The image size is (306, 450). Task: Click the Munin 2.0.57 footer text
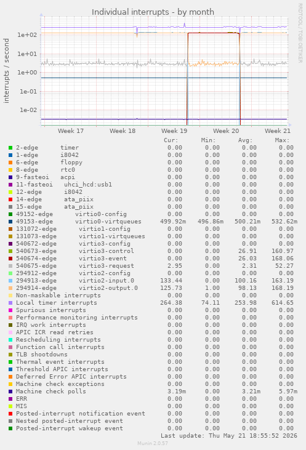[153, 443]
